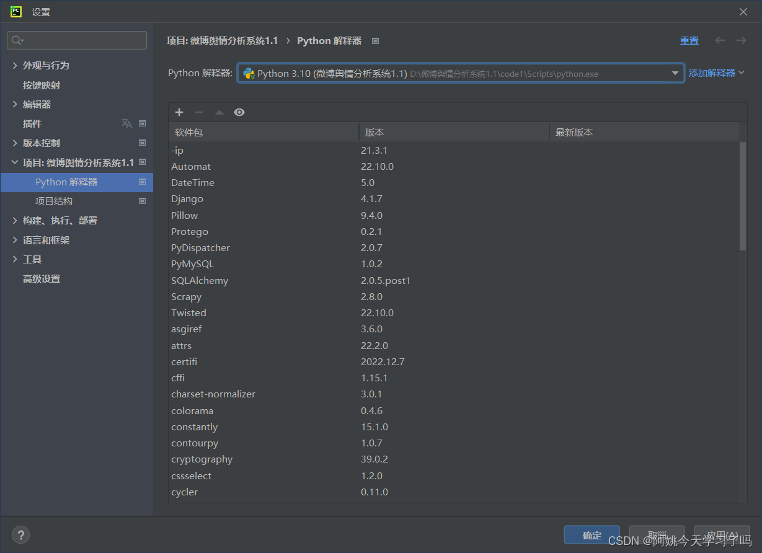The image size is (762, 553).
Task: Select the PyDispatcher package row
Action: click(454, 247)
